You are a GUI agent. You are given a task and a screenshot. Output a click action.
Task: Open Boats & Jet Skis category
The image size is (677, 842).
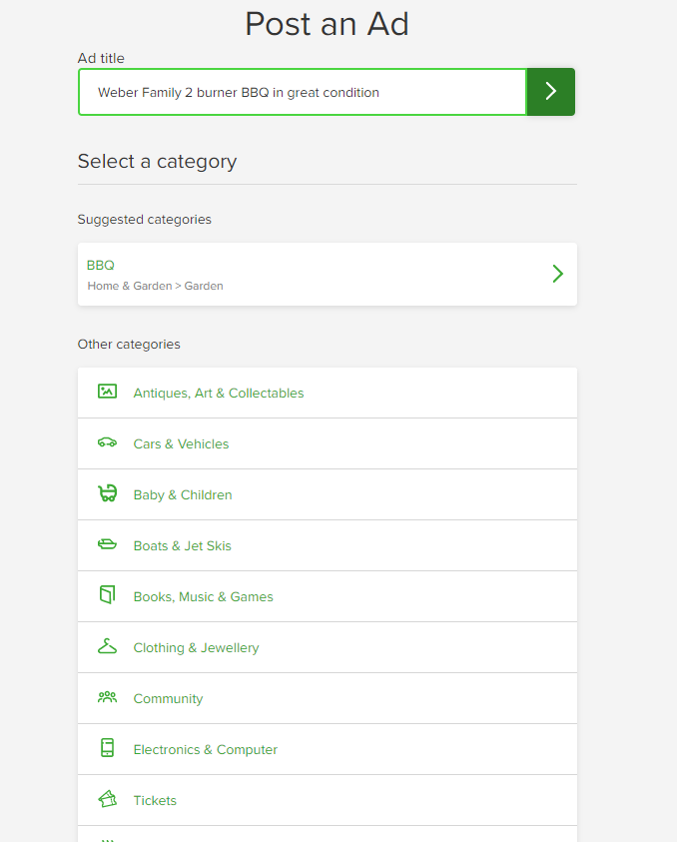coord(328,545)
